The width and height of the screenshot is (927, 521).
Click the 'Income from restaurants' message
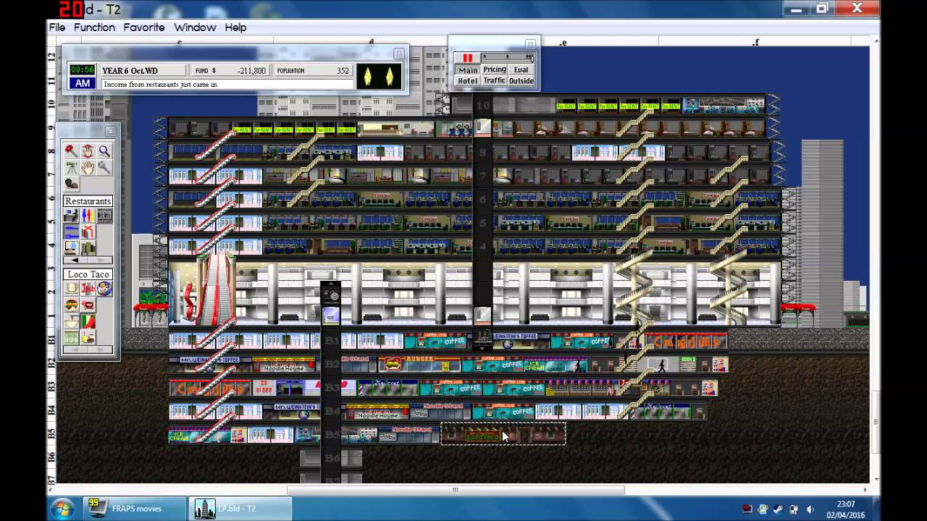[x=227, y=85]
